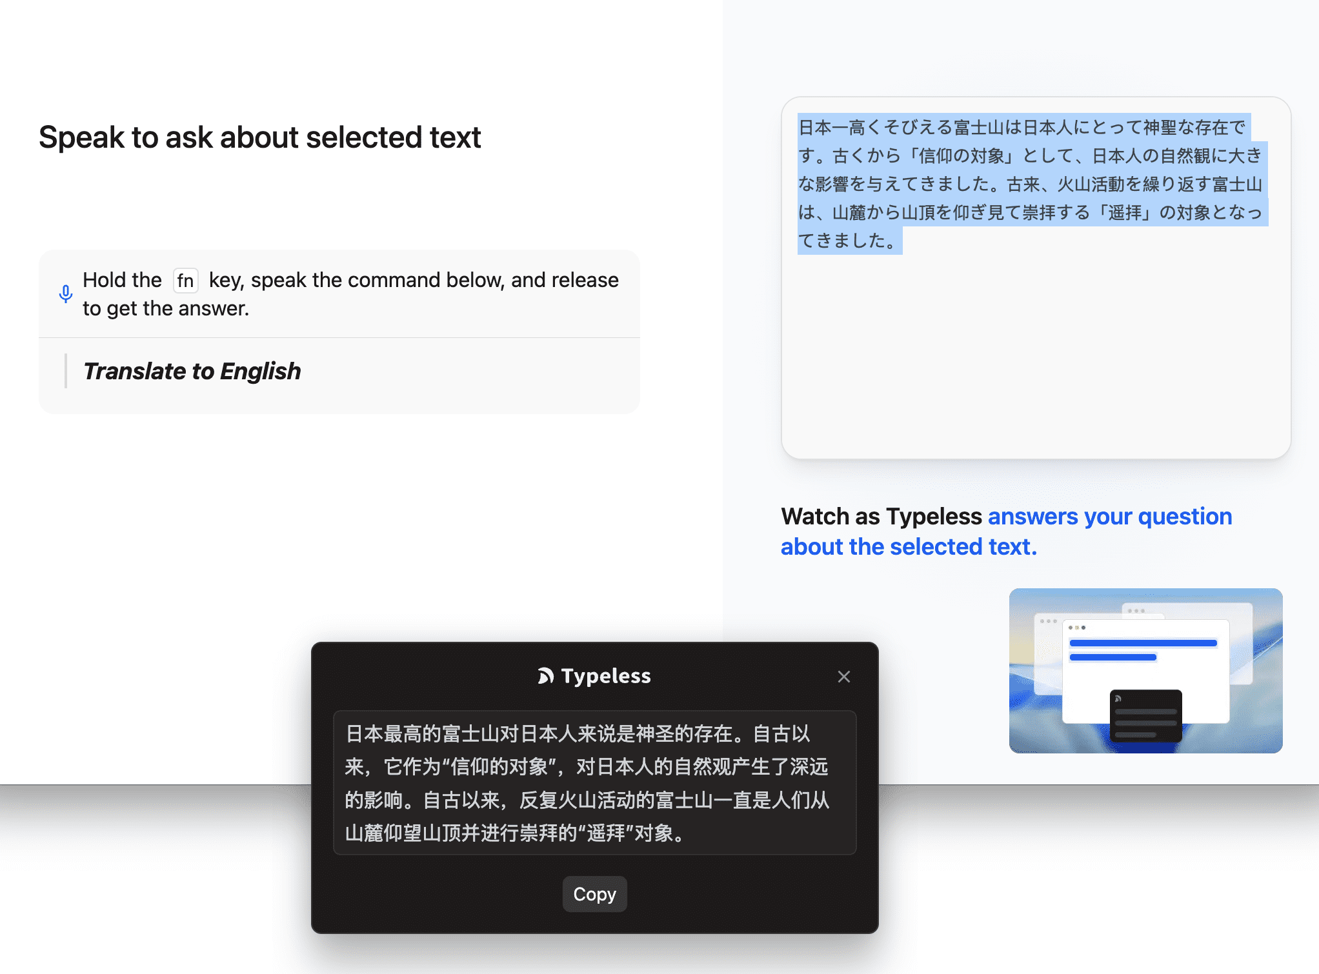Click the small dark popup inside the thumbnail
Viewport: 1319px width, 974px height.
click(1145, 715)
